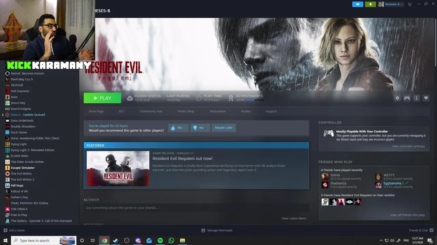
Task: Open View Latest News link
Action: [x=294, y=218]
